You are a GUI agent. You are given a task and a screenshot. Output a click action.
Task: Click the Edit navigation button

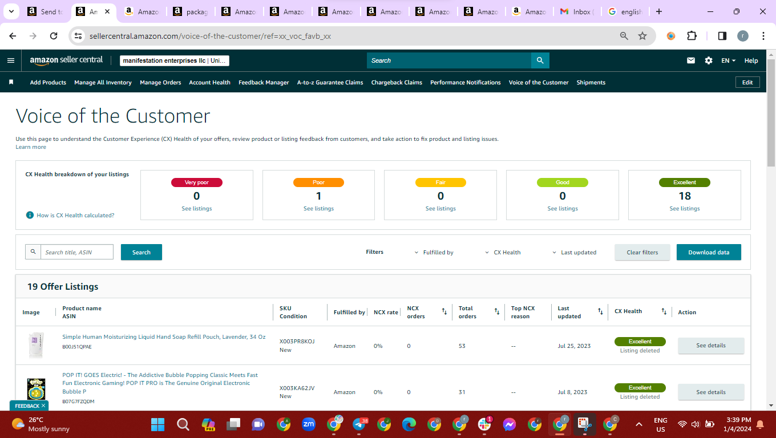pyautogui.click(x=747, y=82)
